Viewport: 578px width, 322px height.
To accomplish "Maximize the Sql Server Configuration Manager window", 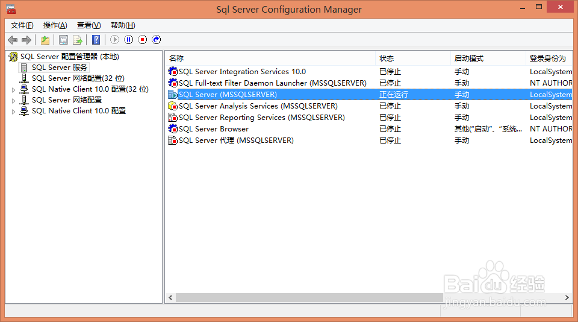I will [x=538, y=7].
